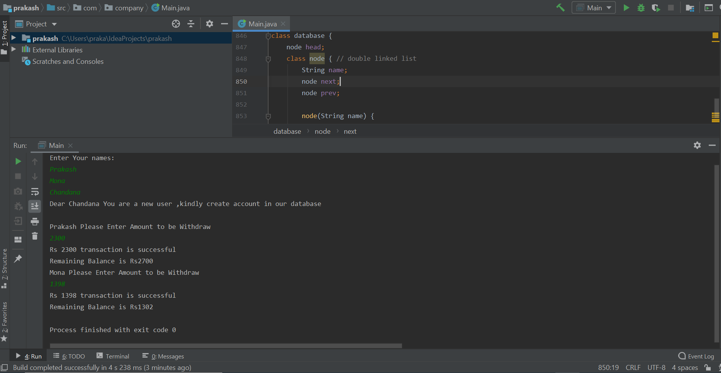Click the UTF-8 encoding indicator in the status bar
The width and height of the screenshot is (721, 373).
pos(656,367)
